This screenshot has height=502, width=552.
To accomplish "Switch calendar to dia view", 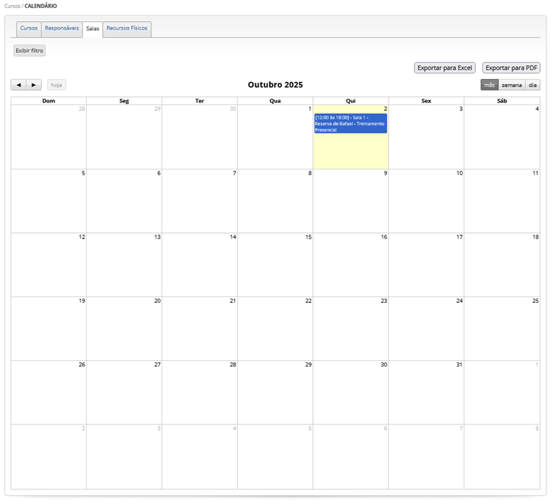I will pyautogui.click(x=533, y=85).
